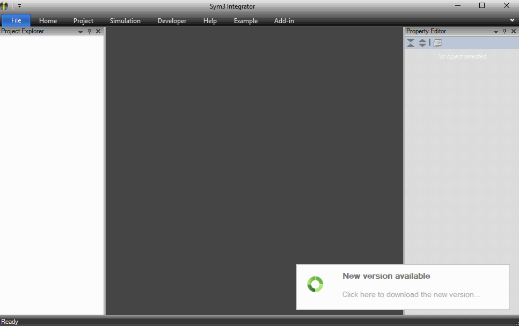Open the quick access toolbar customize dropdown
Image resolution: width=519 pixels, height=326 pixels.
19,6
